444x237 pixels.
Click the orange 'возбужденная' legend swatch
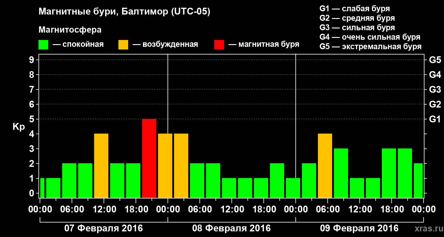(123, 45)
